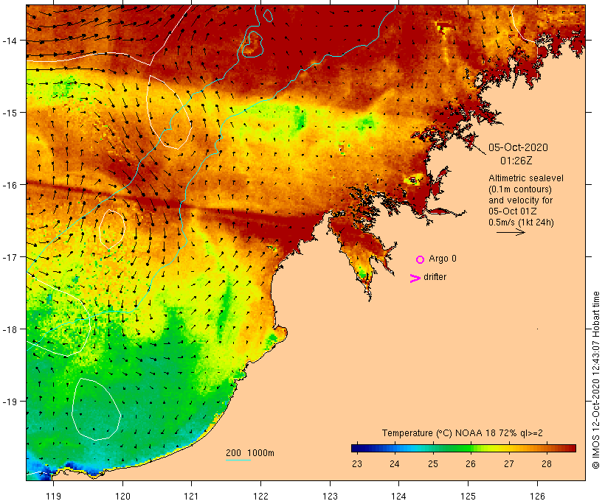Click color bar tick label 23

(357, 463)
